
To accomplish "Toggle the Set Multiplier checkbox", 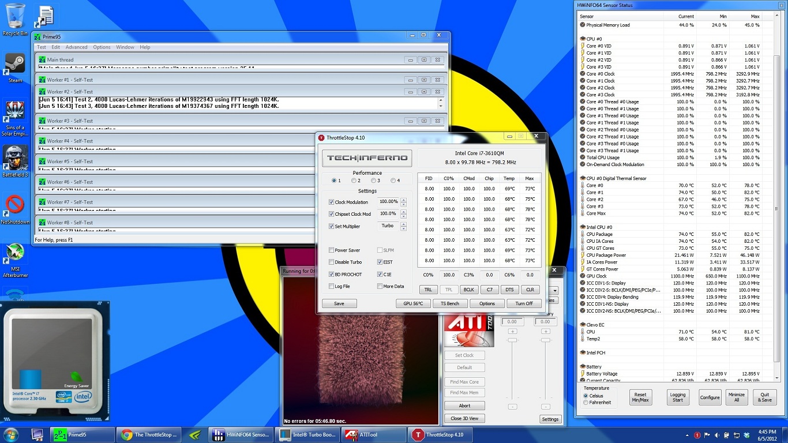I will pos(331,226).
